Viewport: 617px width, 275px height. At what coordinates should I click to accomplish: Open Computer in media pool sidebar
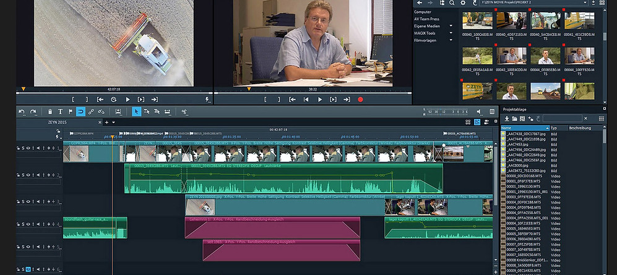423,12
